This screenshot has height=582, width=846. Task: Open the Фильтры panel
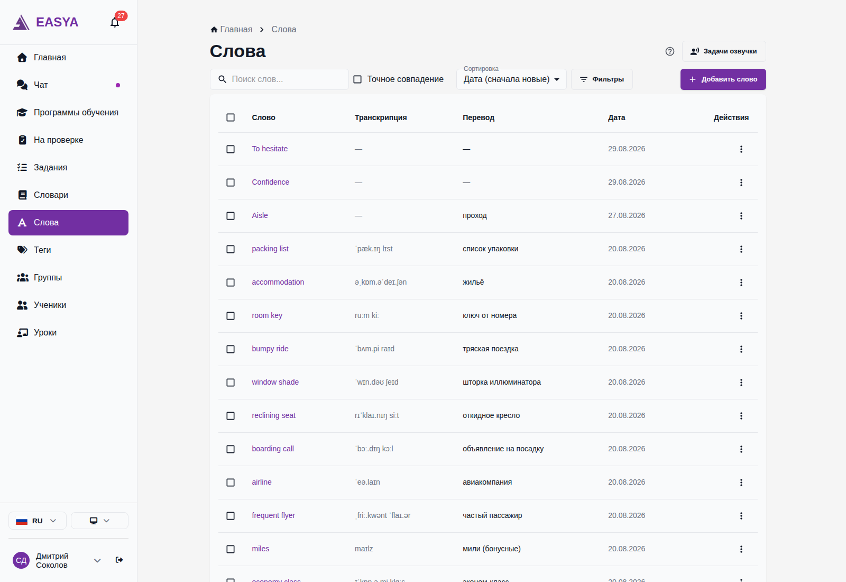pyautogui.click(x=602, y=79)
